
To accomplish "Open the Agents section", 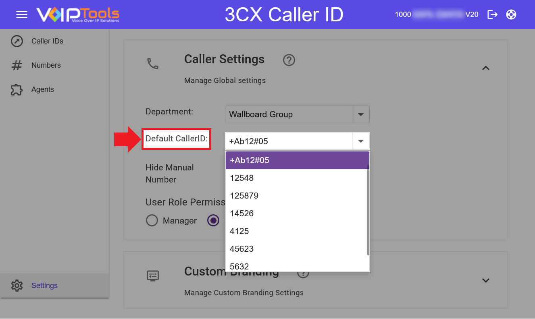I will [43, 89].
